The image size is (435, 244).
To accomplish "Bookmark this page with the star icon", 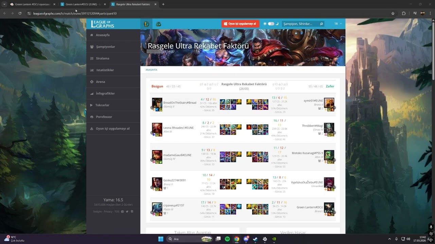I will click(393, 14).
